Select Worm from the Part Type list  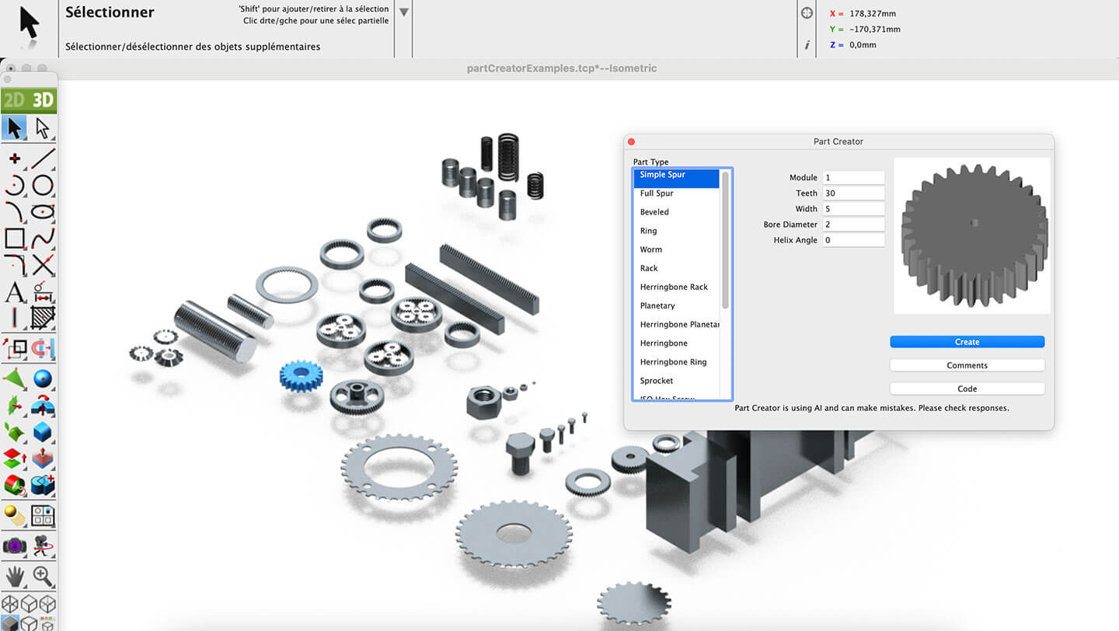point(651,249)
